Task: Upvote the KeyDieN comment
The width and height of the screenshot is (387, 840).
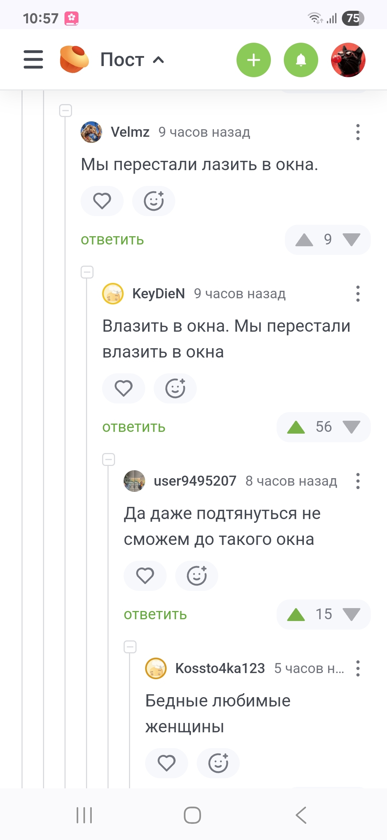Action: click(296, 427)
